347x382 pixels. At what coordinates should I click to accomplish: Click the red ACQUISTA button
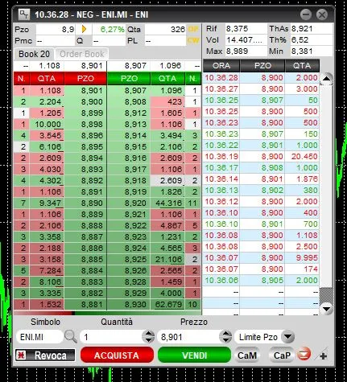click(117, 355)
